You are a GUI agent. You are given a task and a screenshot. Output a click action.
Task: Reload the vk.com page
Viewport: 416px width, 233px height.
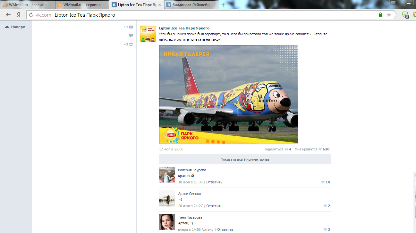pos(31,15)
